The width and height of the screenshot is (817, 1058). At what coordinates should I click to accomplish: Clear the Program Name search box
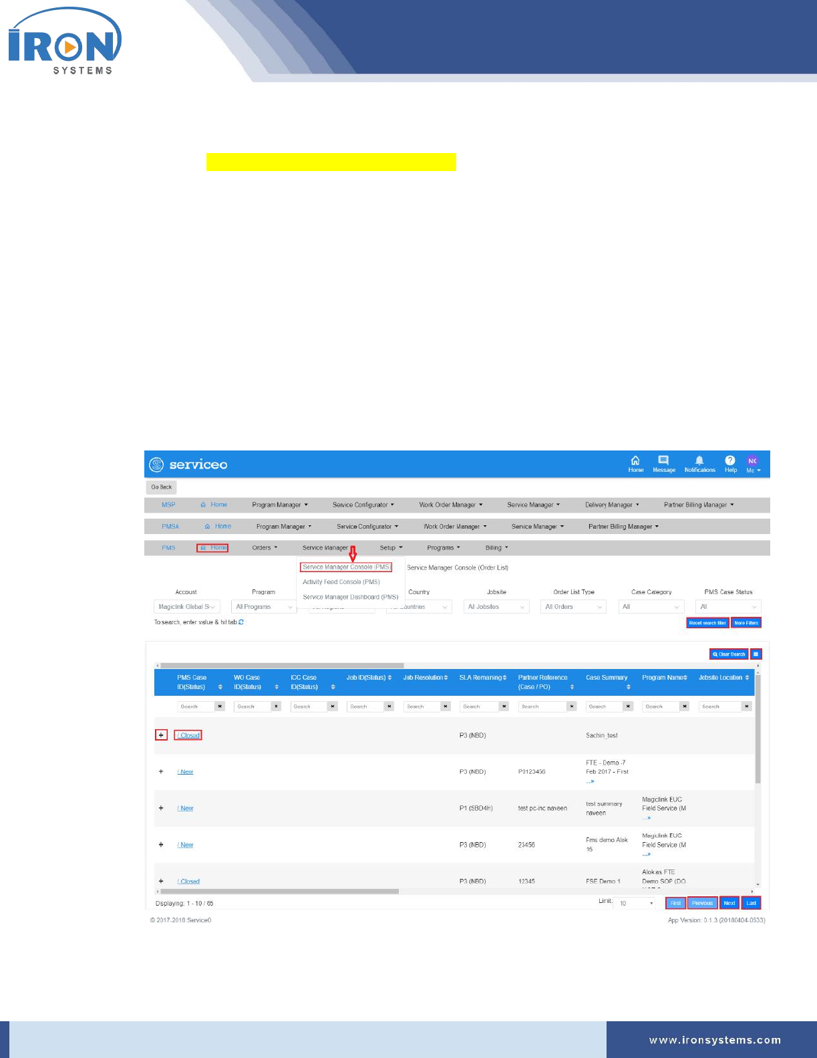point(684,706)
